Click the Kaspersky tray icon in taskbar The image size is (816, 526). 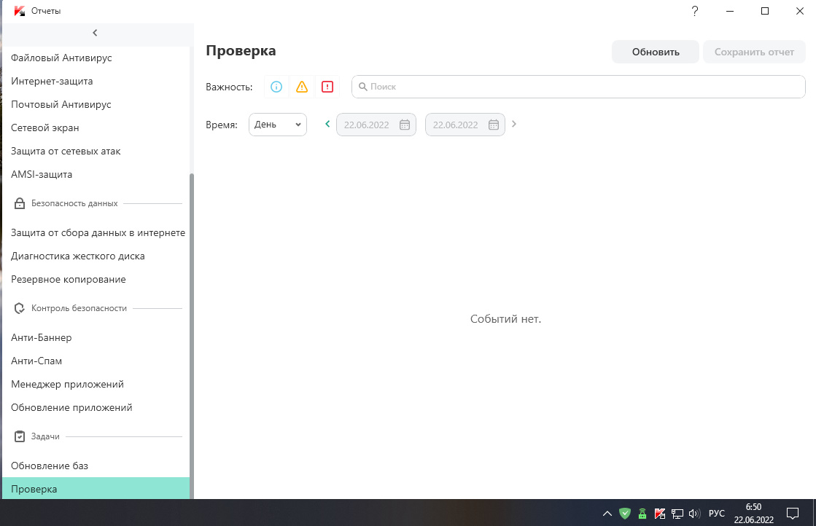[x=660, y=514]
